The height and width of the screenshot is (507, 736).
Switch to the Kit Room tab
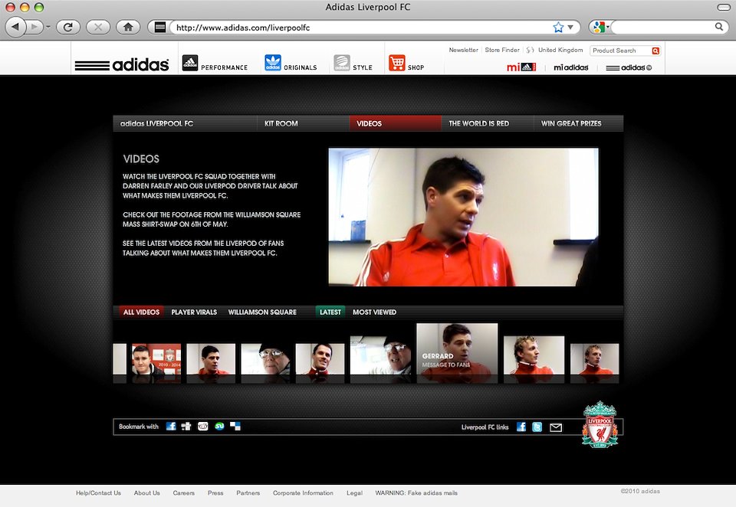[281, 123]
